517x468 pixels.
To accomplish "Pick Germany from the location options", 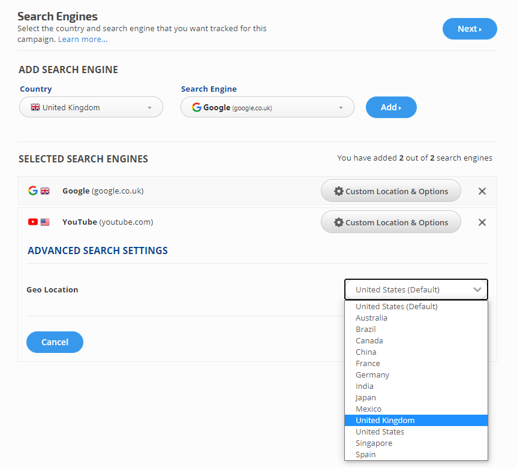I will tap(372, 375).
